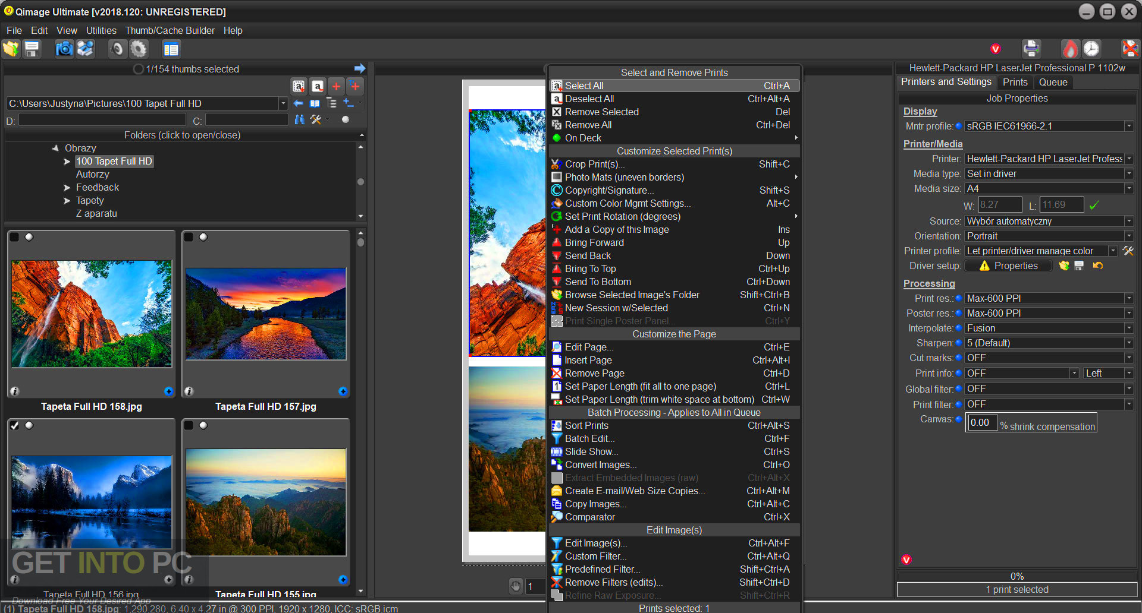Click the selection circle on Tapeta Full HD 157
Image resolution: width=1142 pixels, height=613 pixels.
click(204, 236)
